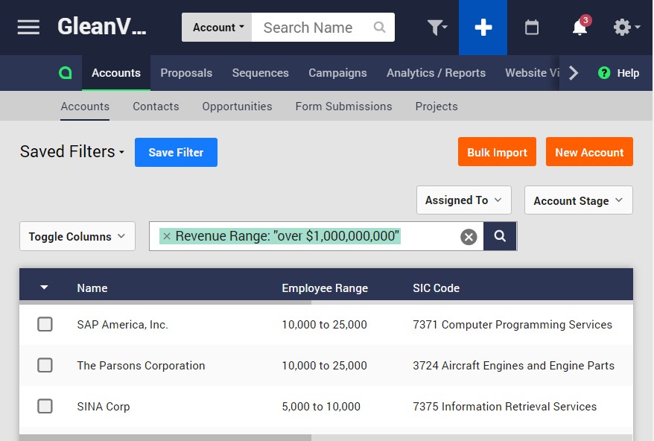
Task: Open the Assigned To dropdown
Action: (464, 200)
